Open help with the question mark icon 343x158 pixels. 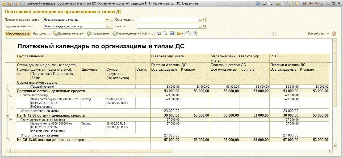(334, 33)
